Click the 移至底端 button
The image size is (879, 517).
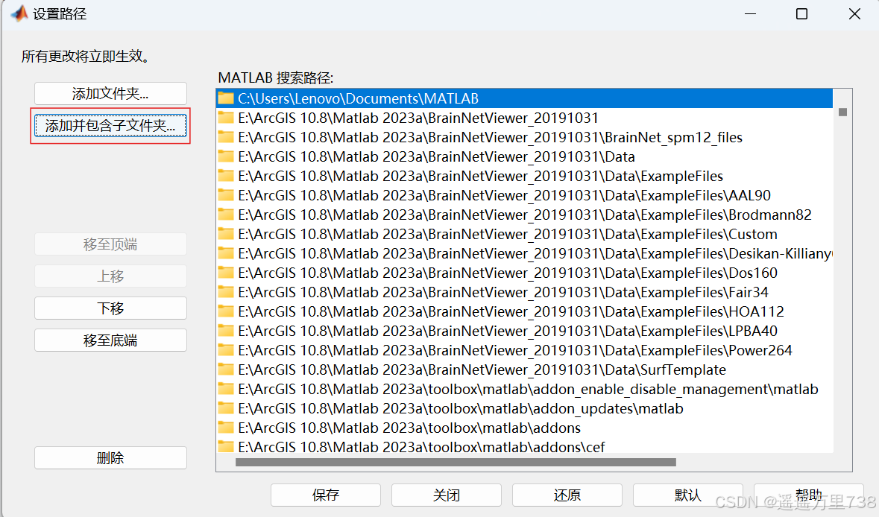coord(110,340)
